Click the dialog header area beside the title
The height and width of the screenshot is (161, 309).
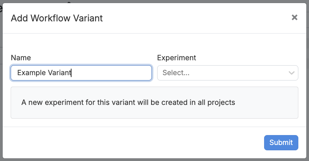190,18
